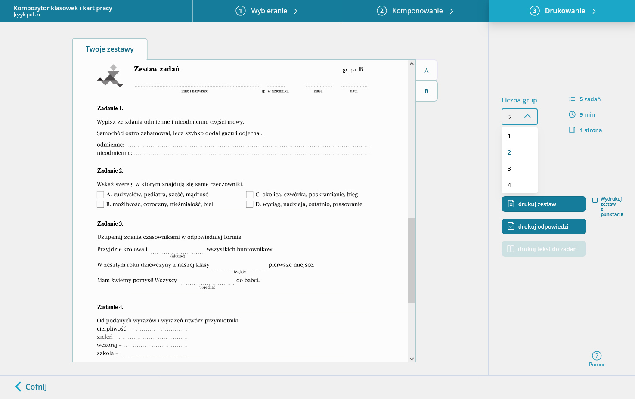Go to the Drukowanie step
This screenshot has width=635, height=399.
[x=562, y=11]
